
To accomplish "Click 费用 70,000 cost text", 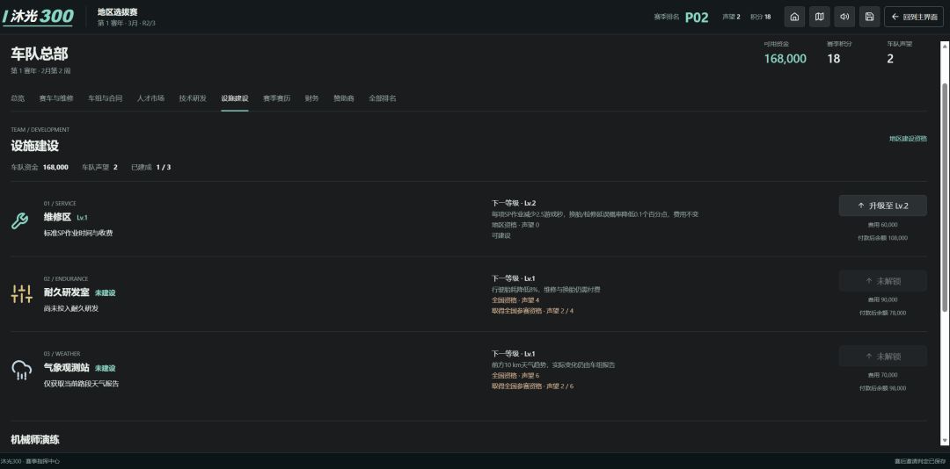I will (883, 375).
